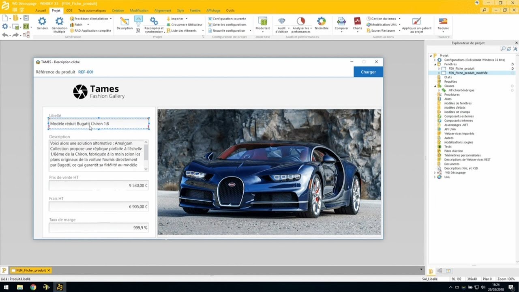
Task: Select Requêtes in project explorer
Action: [450, 82]
